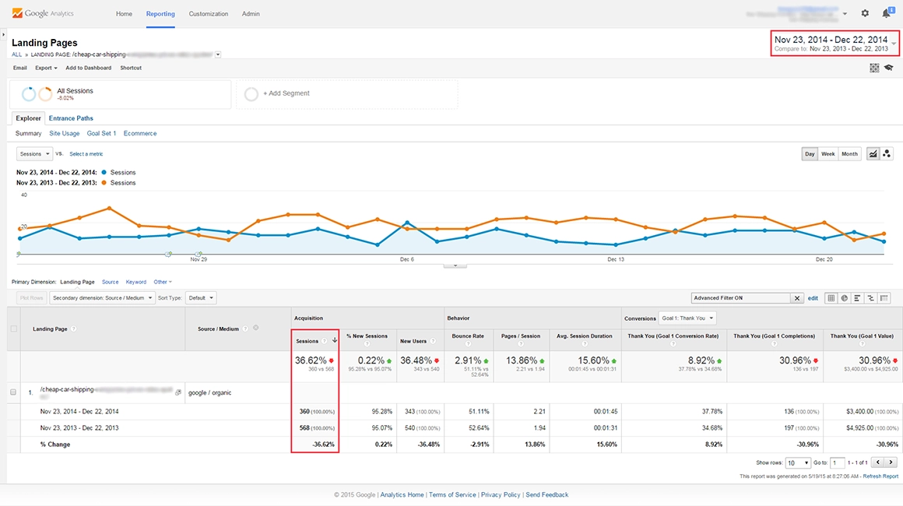This screenshot has width=903, height=506.
Task: Collapse the chart with the small down arrow
Action: (455, 265)
